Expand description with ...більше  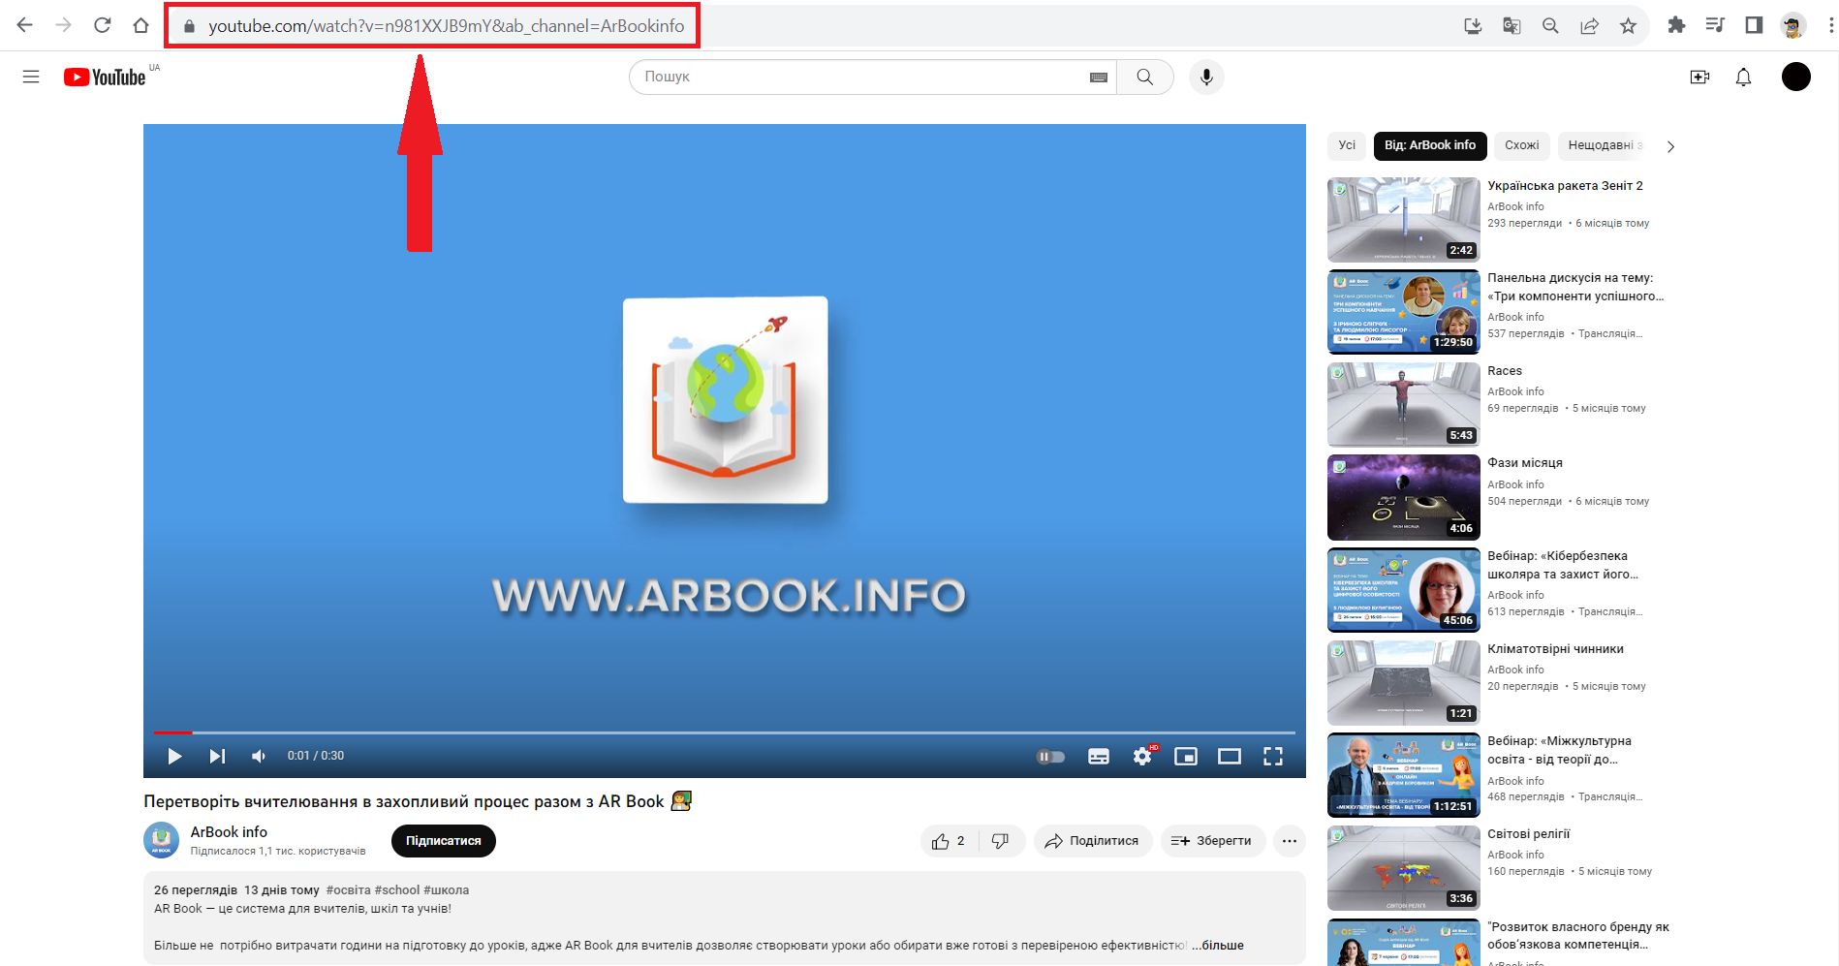[x=1218, y=946]
